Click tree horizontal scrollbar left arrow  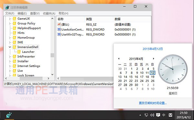pyautogui.click(x=6, y=78)
